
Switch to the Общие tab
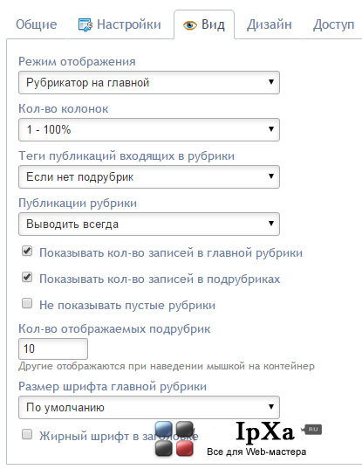(36, 24)
